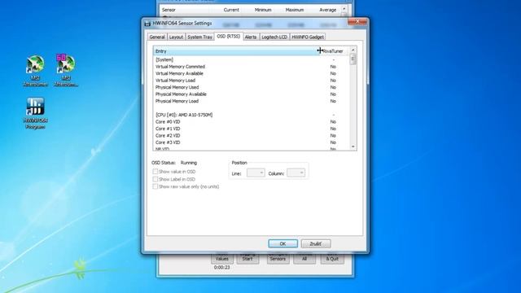Open the System Tray tab
The width and height of the screenshot is (521, 293).
pyautogui.click(x=199, y=37)
